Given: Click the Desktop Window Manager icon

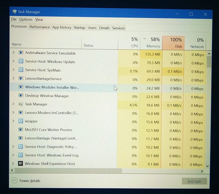Looking at the screenshot, I should 21,95.
